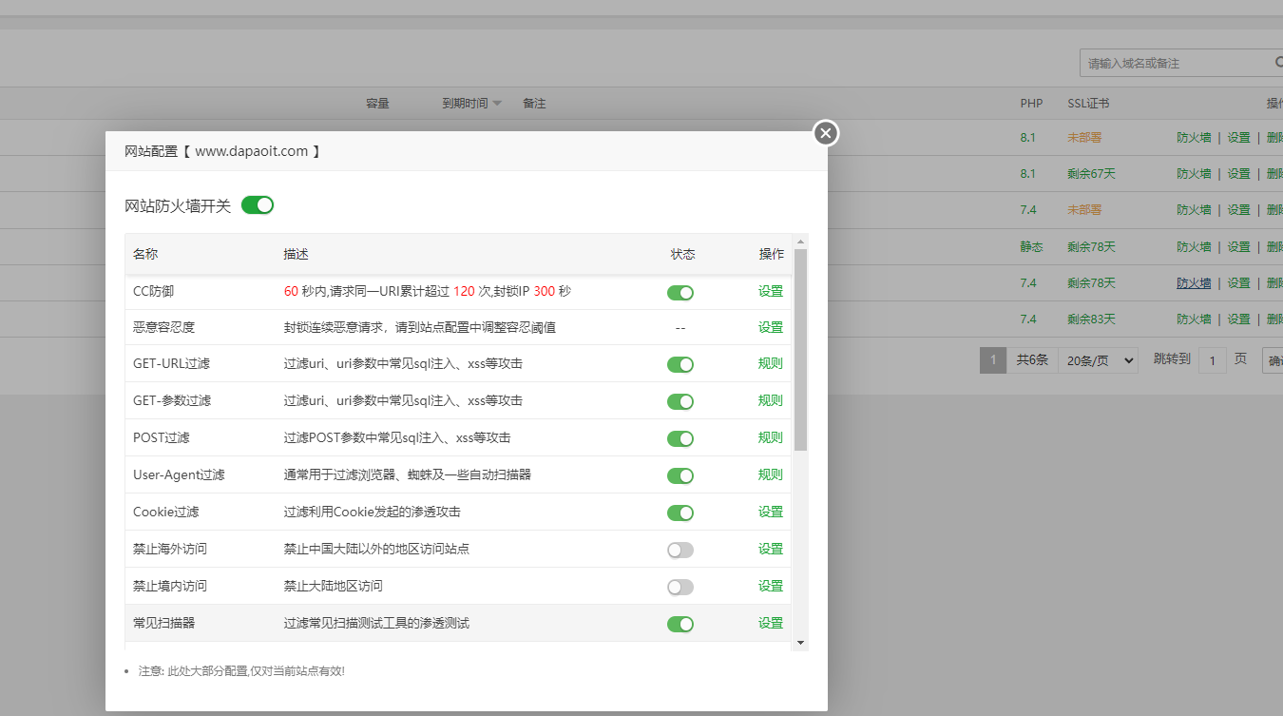1283x716 pixels.
Task: Enable the 禁止海外访问 switch
Action: coord(680,550)
